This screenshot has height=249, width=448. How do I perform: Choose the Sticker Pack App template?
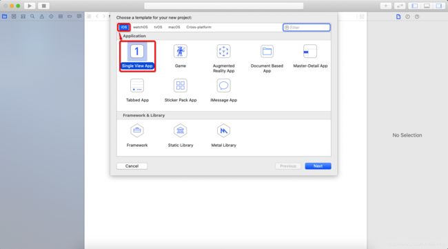tap(181, 90)
